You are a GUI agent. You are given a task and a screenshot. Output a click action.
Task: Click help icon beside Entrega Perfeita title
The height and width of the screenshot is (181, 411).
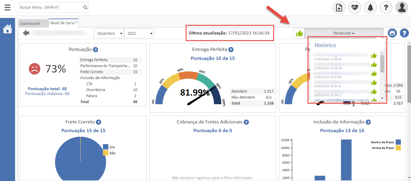[231, 50]
